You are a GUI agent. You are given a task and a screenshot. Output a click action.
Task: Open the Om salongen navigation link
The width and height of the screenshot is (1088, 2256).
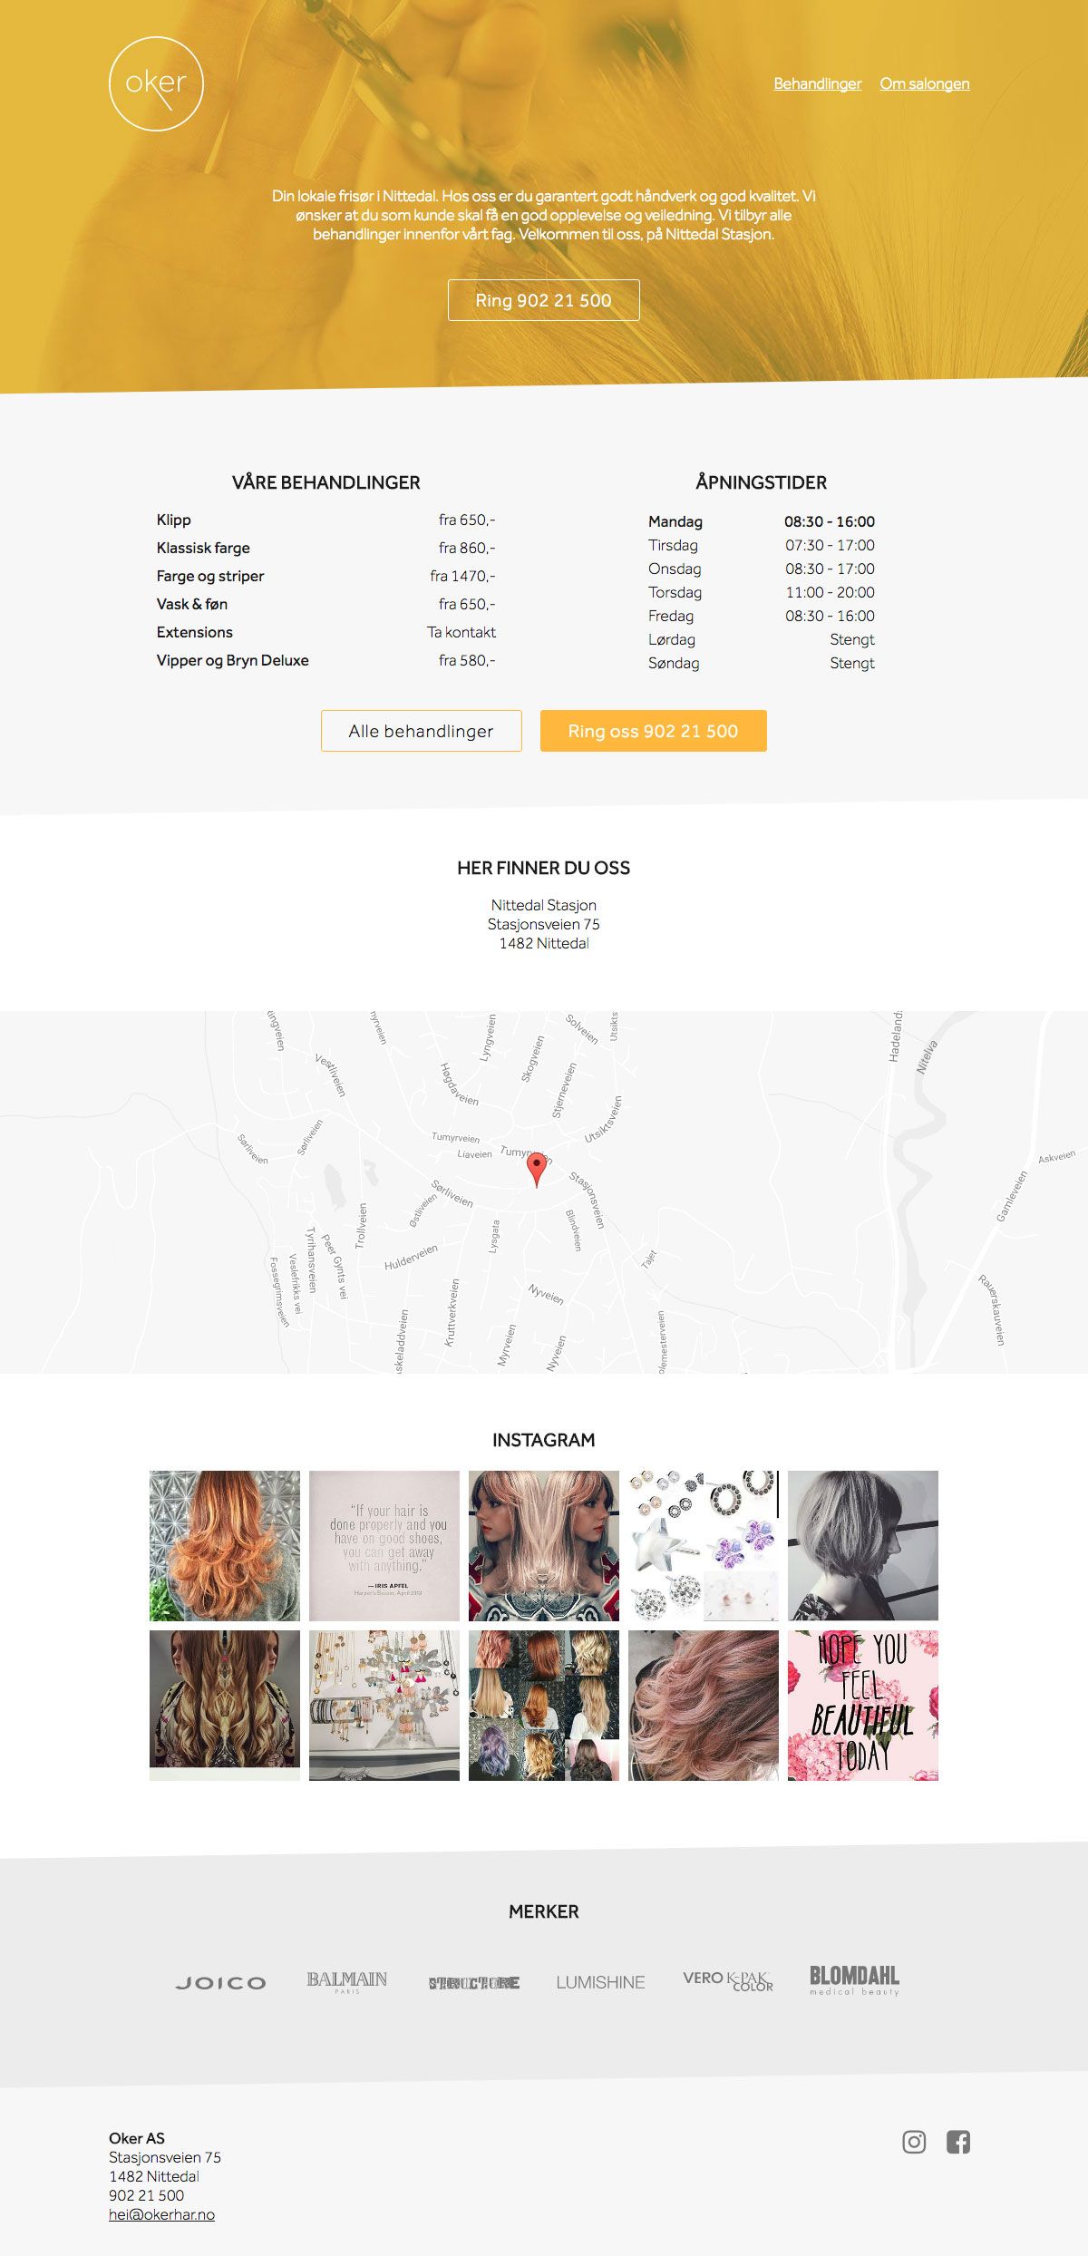pos(925,83)
